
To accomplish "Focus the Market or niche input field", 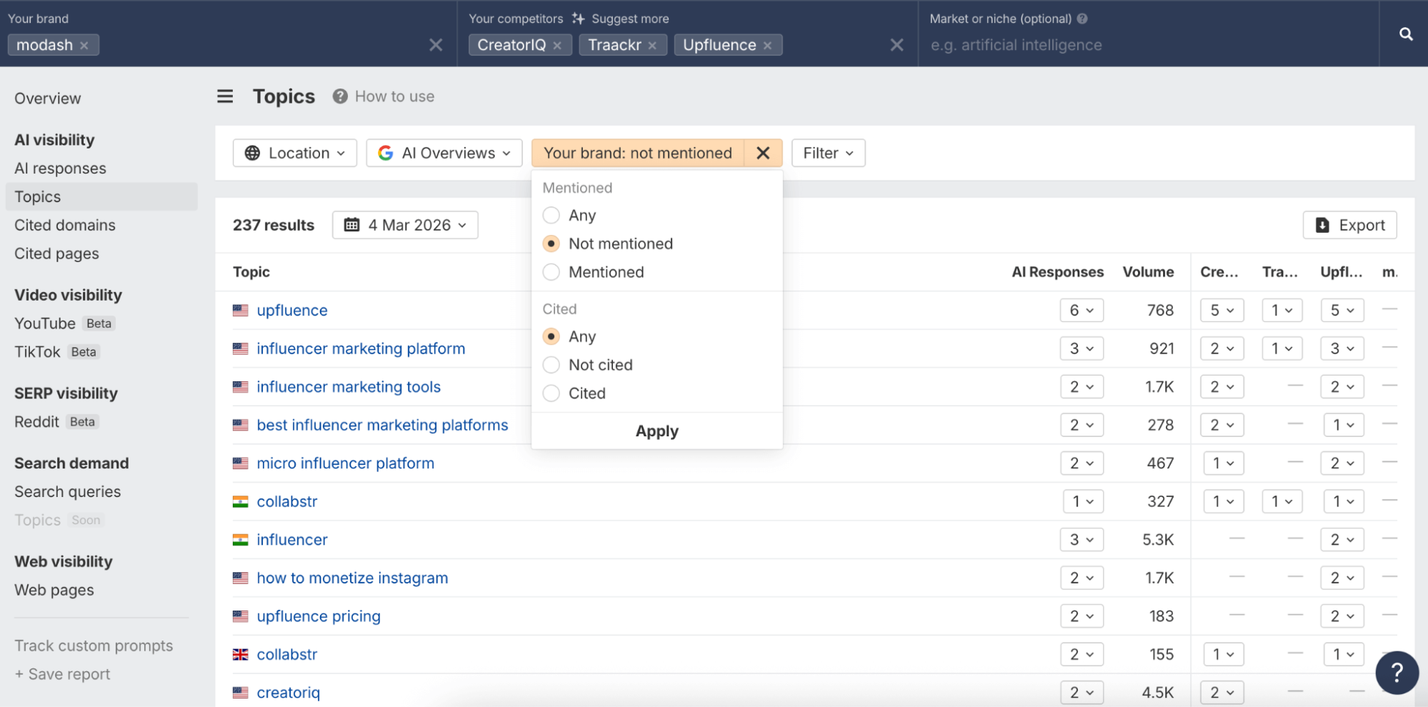I will click(1148, 45).
